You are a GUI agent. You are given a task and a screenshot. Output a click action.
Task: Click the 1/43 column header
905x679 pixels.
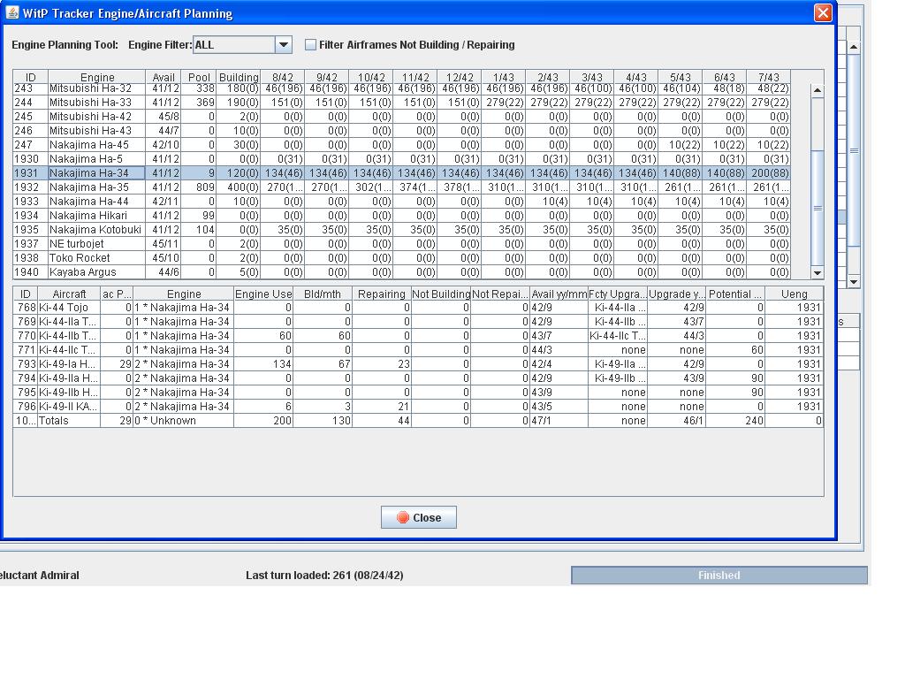pyautogui.click(x=503, y=77)
